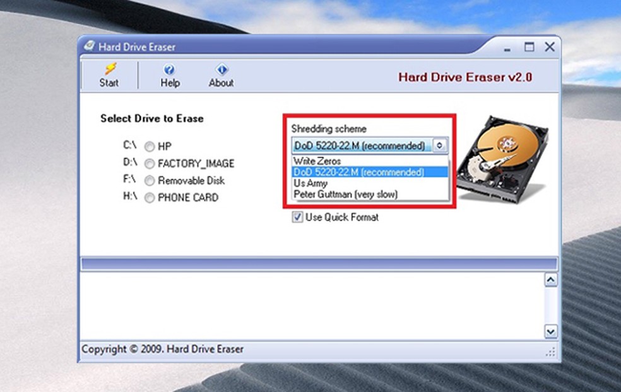Screen dimensions: 621x392
Task: Minimize the Hard Drive Eraser window
Action: (507, 49)
